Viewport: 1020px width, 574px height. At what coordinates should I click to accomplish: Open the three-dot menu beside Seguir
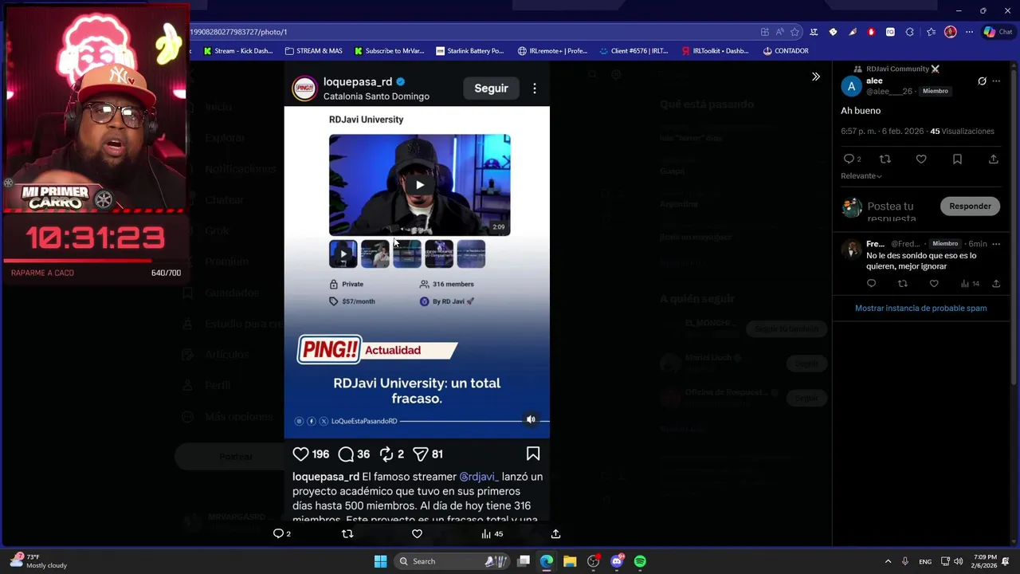click(x=535, y=88)
